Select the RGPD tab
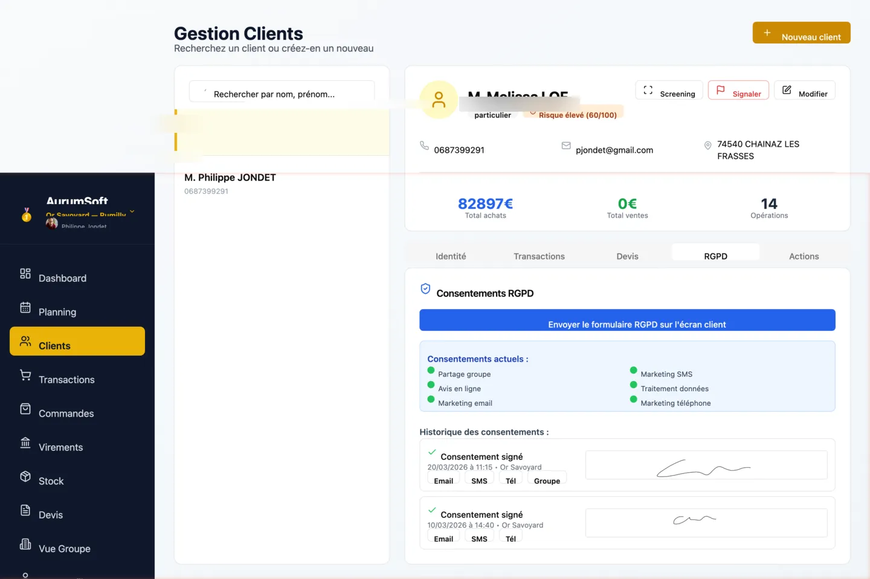870x579 pixels. coord(715,252)
